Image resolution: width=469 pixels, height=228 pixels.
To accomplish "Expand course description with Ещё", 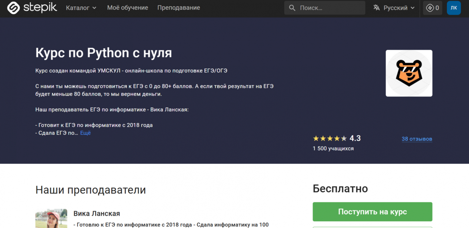I will [x=85, y=133].
